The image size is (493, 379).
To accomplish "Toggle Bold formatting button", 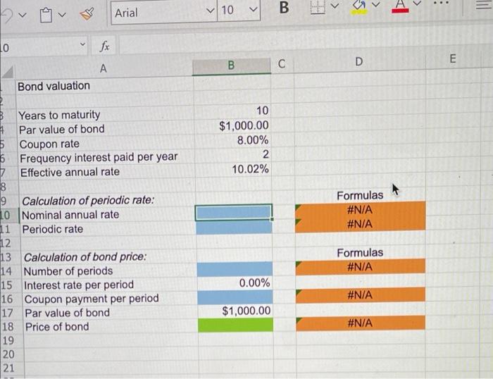I will (x=284, y=8).
